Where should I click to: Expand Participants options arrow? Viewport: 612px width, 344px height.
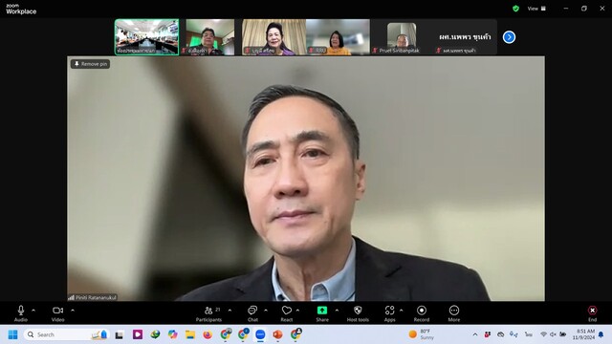(x=229, y=311)
